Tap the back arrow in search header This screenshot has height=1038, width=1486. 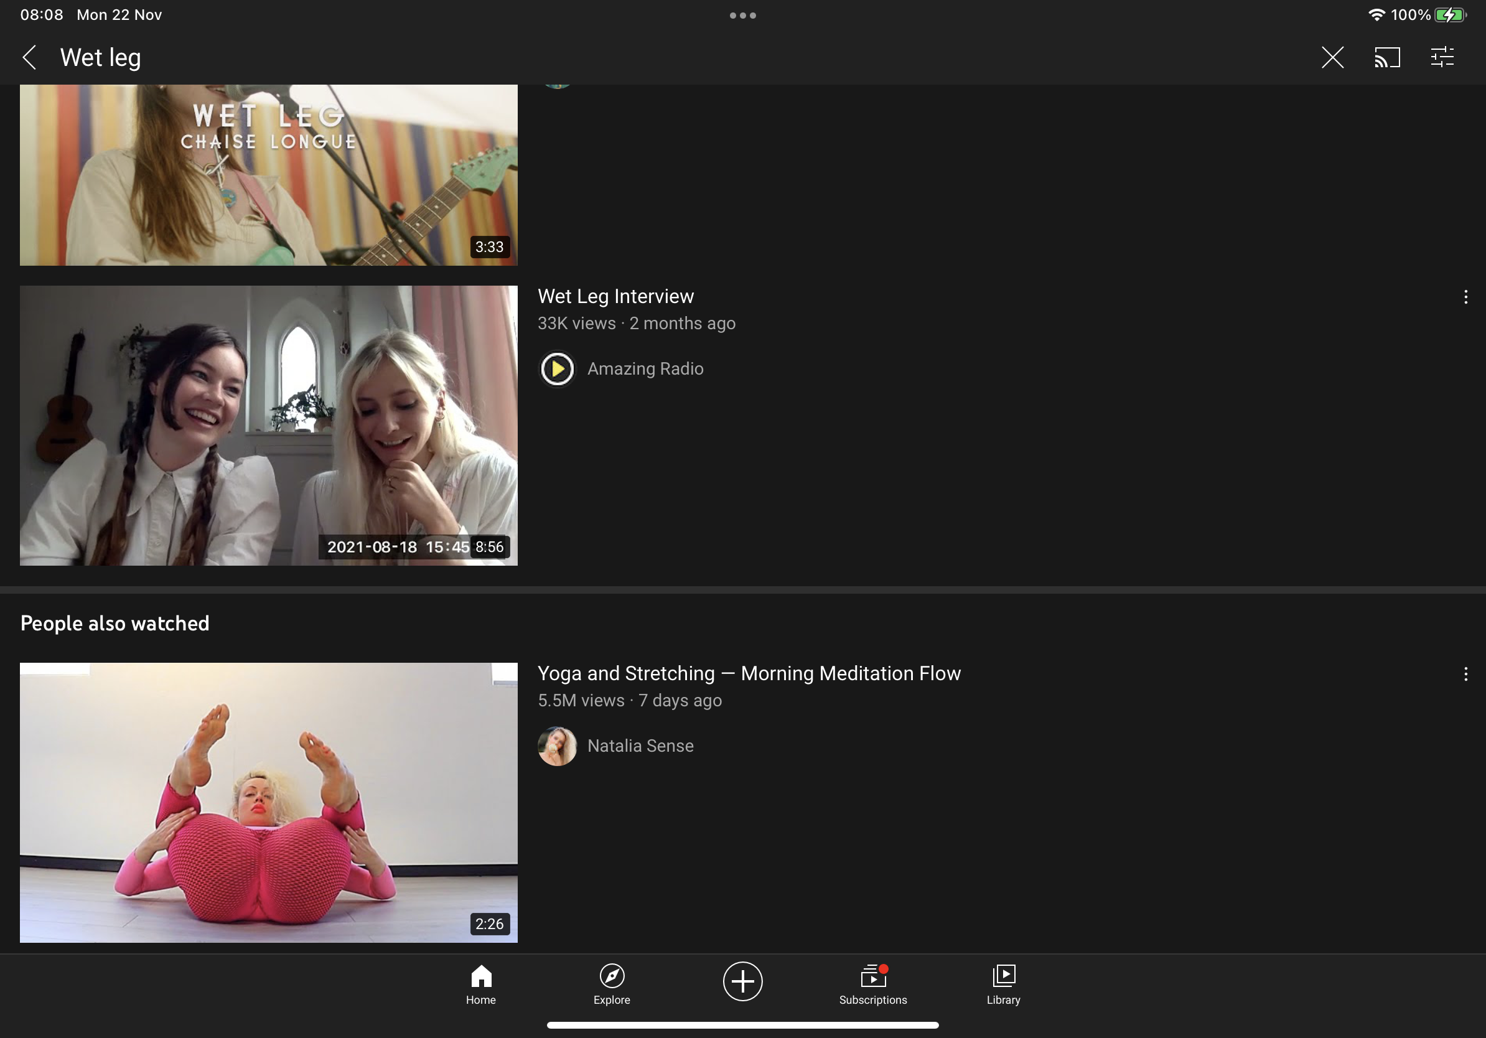29,58
